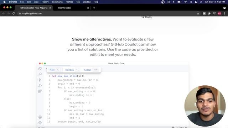Click the extension icon left of puzzle icon
Screen dimensions: 228x128
(x=204, y=14)
